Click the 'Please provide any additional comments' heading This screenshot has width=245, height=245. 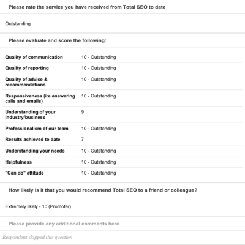point(64,224)
